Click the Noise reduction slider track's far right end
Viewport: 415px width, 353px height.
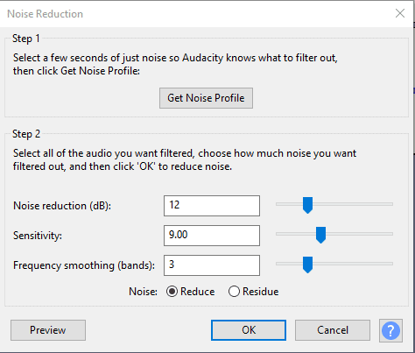coord(391,204)
